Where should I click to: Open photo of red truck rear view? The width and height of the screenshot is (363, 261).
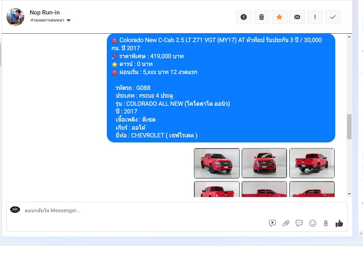[x=312, y=163]
